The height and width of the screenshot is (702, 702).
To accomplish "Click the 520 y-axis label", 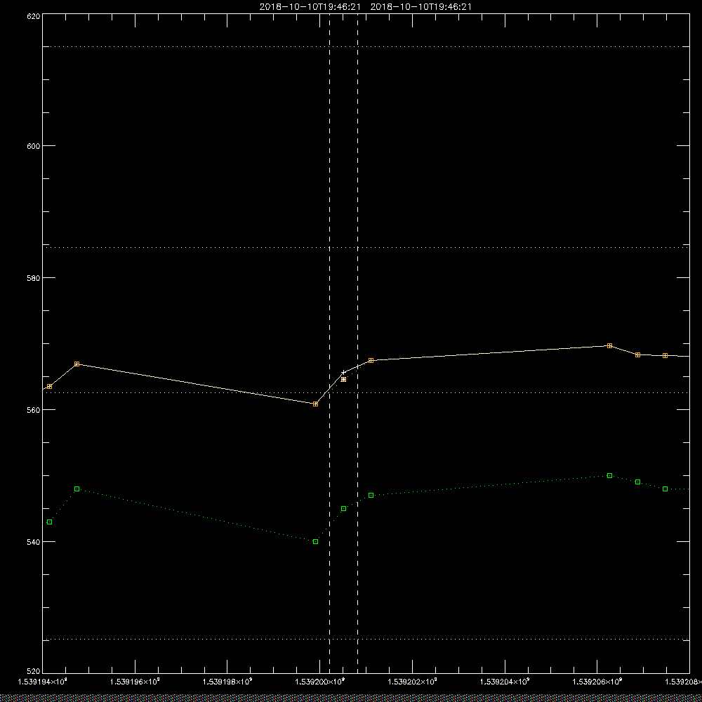I will coord(34,672).
